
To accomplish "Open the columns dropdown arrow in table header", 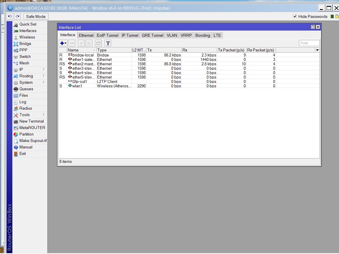I will coord(317,50).
